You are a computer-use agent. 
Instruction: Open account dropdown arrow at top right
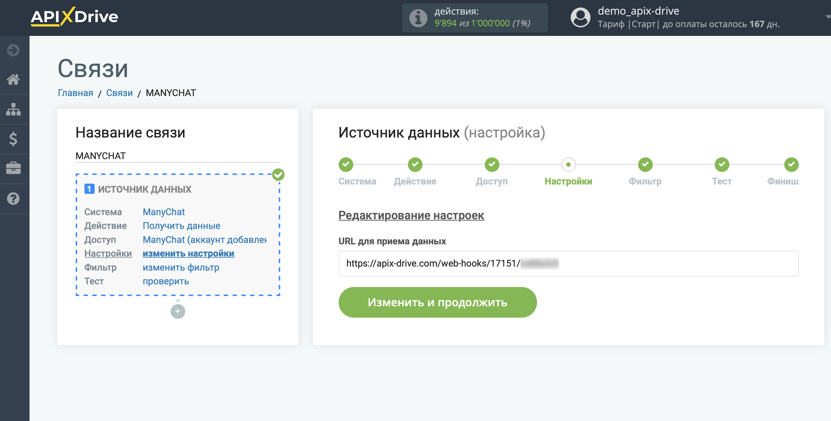point(827,17)
